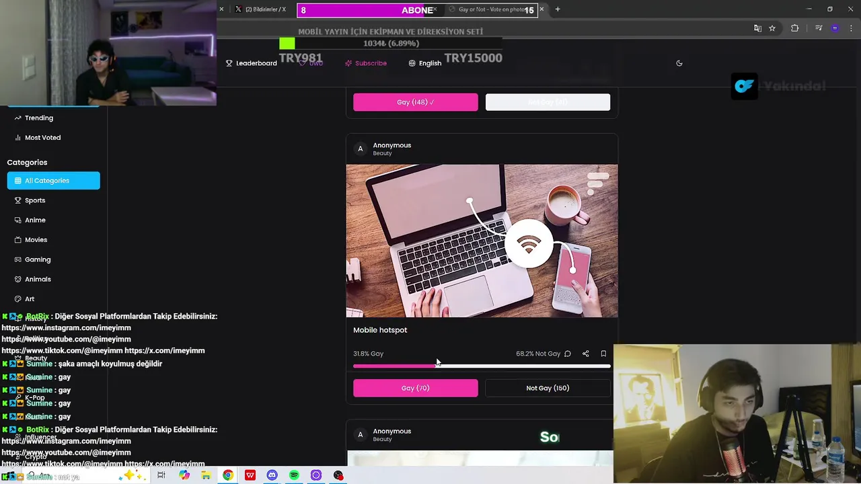Screen dimensions: 861x484
Task: Open the browser extensions puzzle icon
Action: click(x=794, y=28)
